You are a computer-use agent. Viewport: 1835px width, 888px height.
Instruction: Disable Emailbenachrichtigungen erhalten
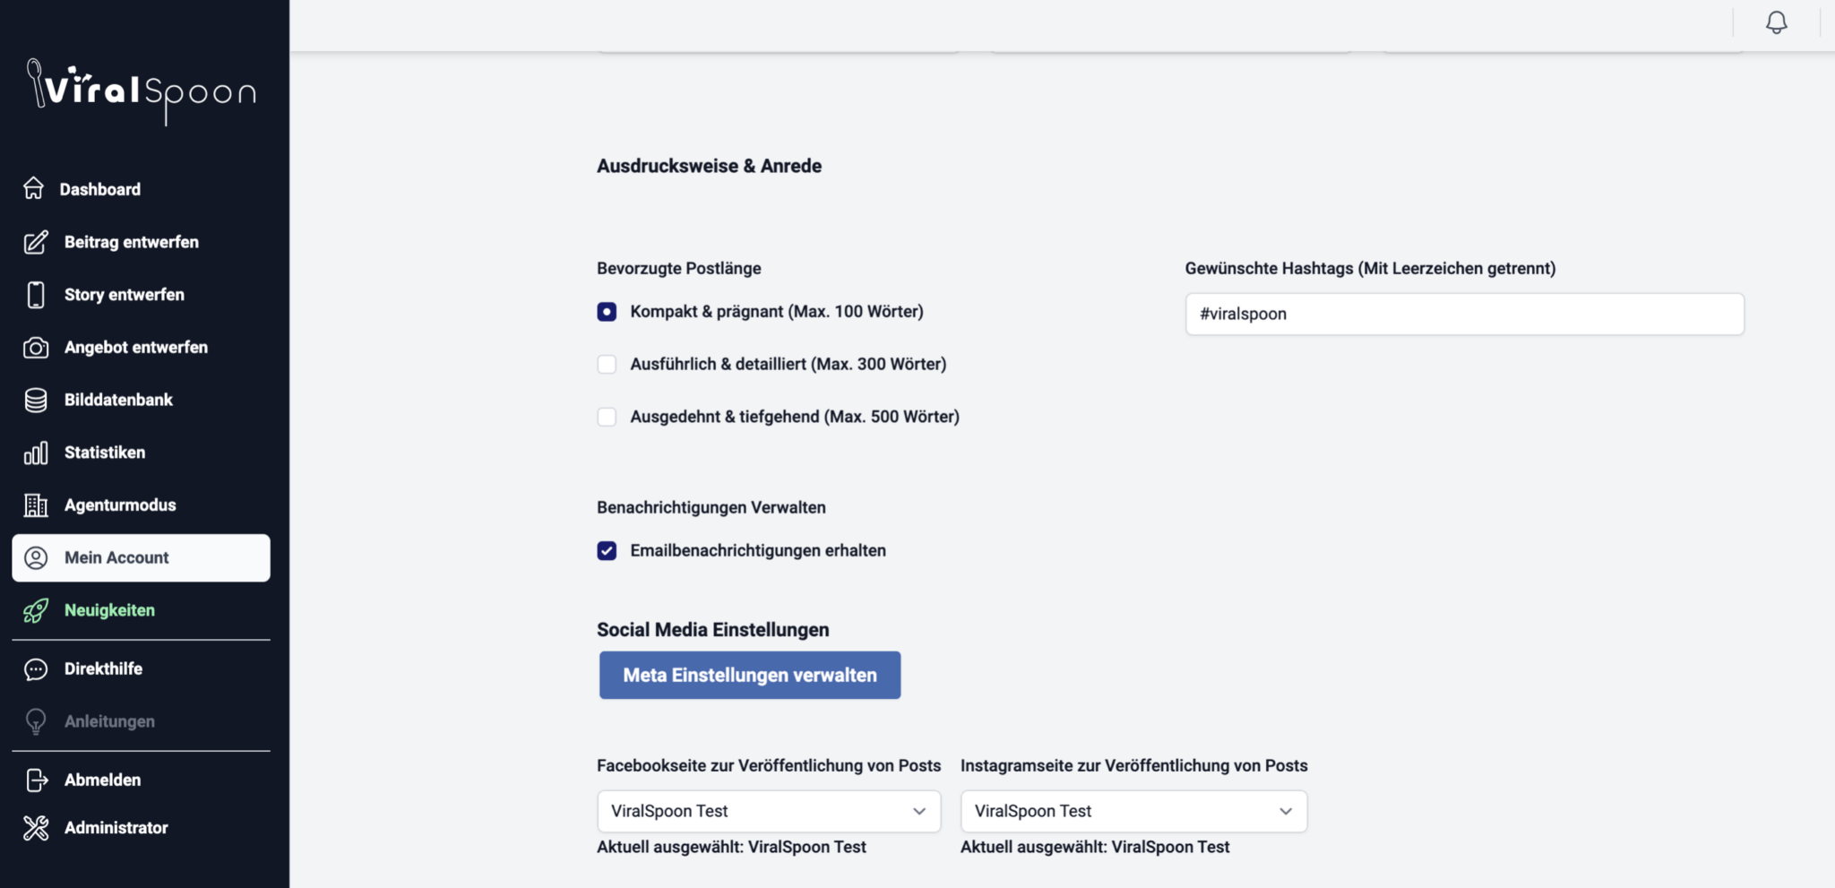click(607, 550)
